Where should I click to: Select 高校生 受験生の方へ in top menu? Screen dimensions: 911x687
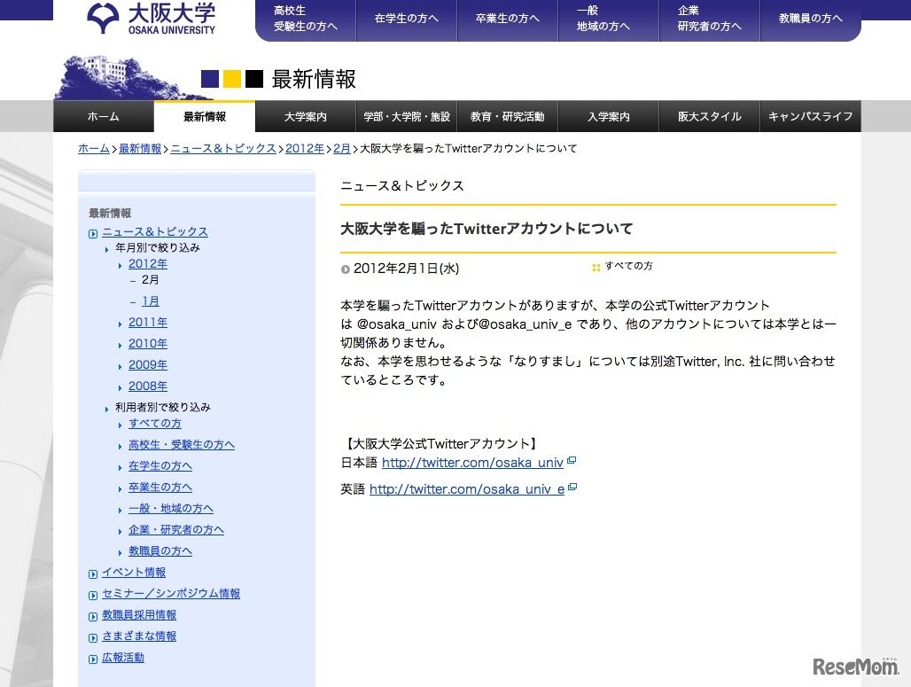[x=305, y=19]
